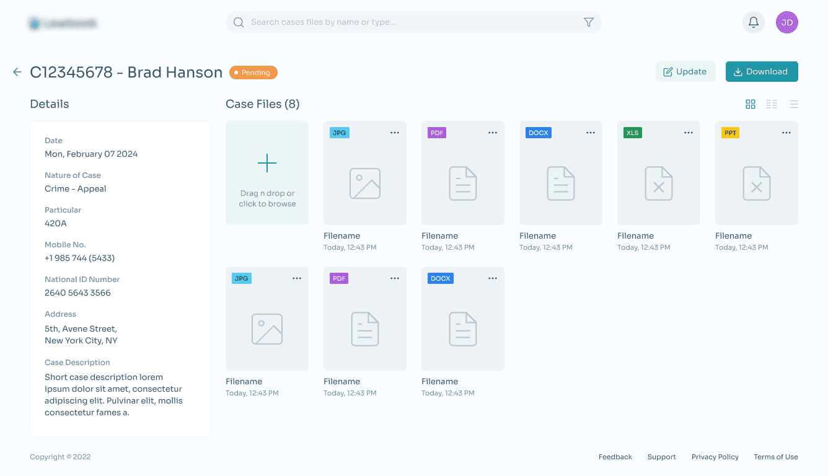Open search filter funnel icon
828x476 pixels.
(589, 22)
